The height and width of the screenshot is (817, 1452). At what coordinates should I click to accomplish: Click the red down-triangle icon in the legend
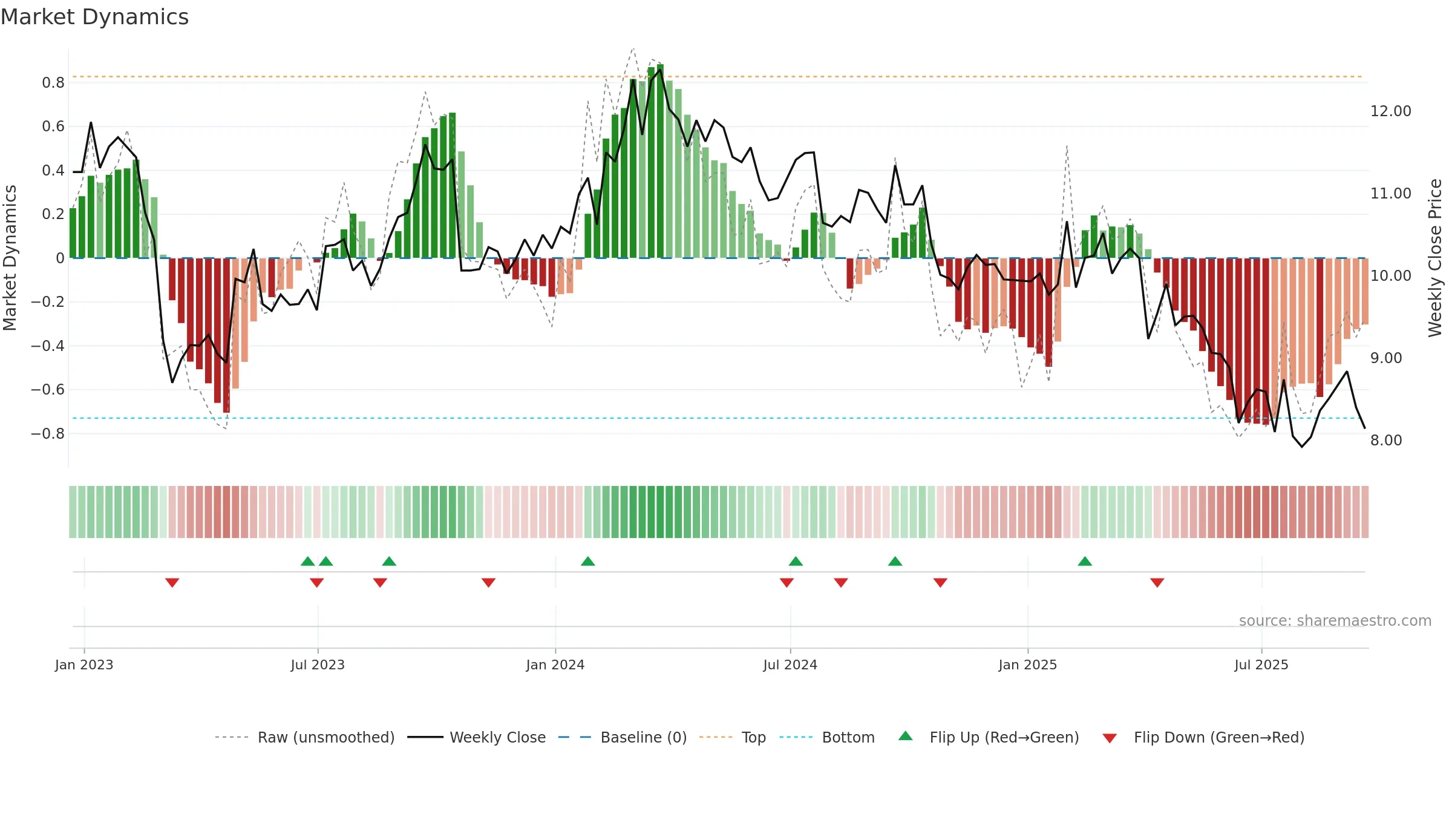[x=1110, y=738]
